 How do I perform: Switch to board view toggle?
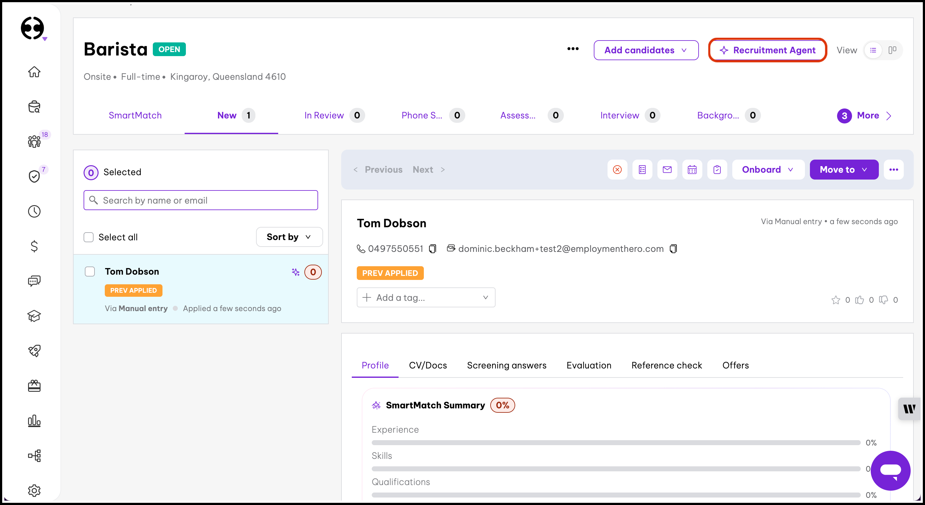[x=892, y=50]
